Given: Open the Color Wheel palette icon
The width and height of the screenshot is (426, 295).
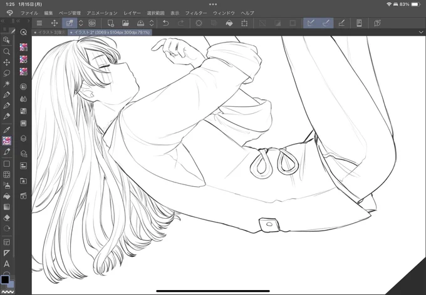Looking at the screenshot, I should [24, 86].
